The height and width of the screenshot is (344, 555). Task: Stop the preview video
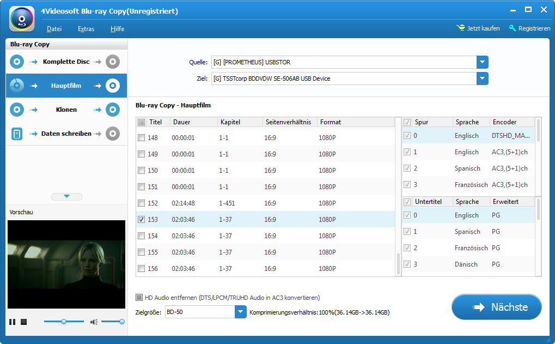24,322
